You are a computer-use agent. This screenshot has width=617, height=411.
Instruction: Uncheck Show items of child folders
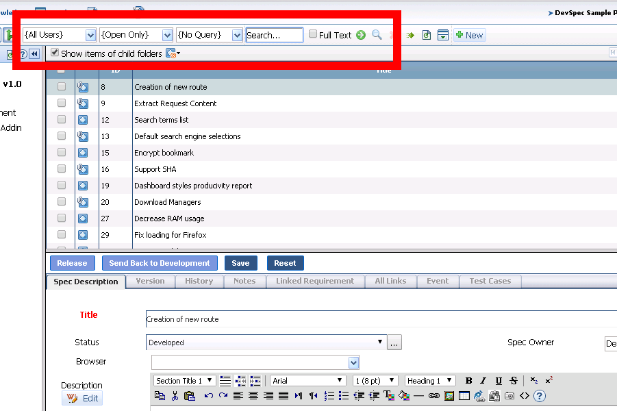point(54,52)
